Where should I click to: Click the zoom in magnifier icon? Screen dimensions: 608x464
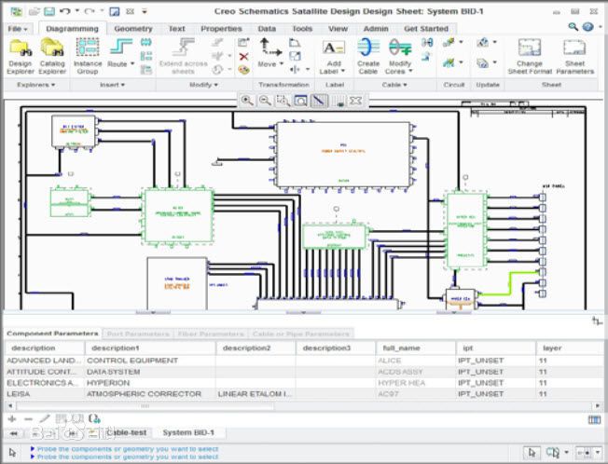(x=247, y=101)
